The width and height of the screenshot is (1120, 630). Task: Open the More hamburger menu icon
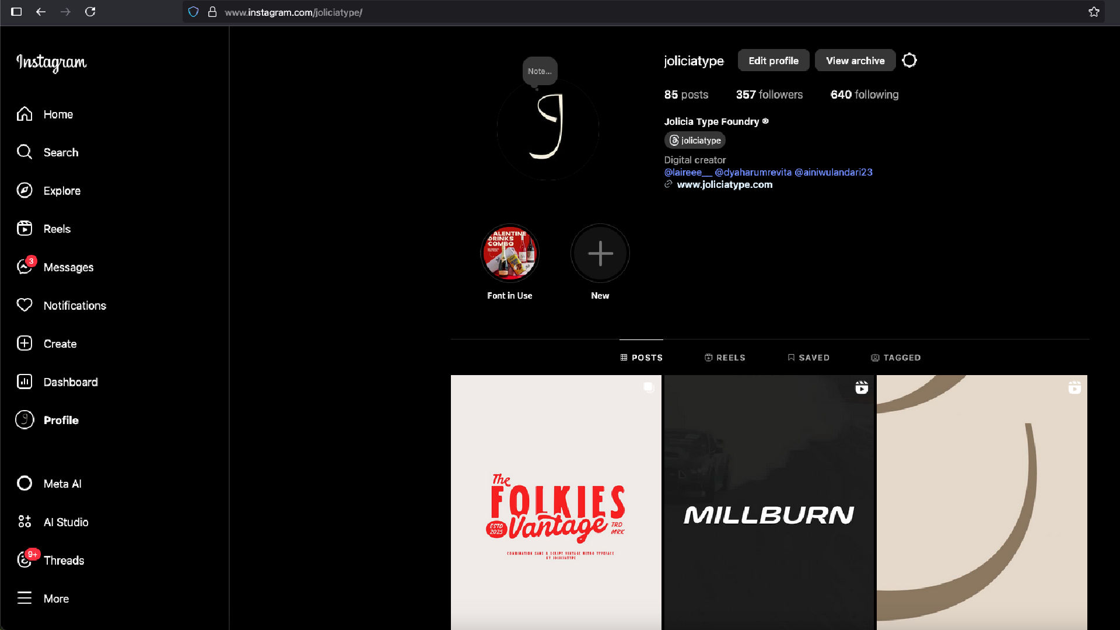tap(24, 598)
